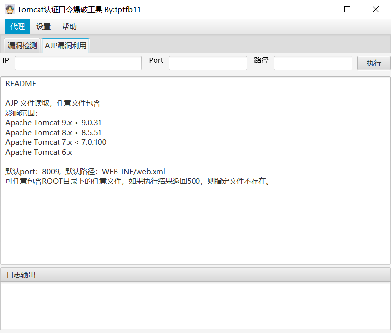This screenshot has height=333, width=391.
Task: Click the '影响范围:' text line
Action: point(21,113)
